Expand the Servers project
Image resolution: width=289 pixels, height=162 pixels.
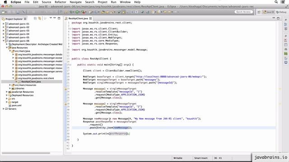coord(3,109)
